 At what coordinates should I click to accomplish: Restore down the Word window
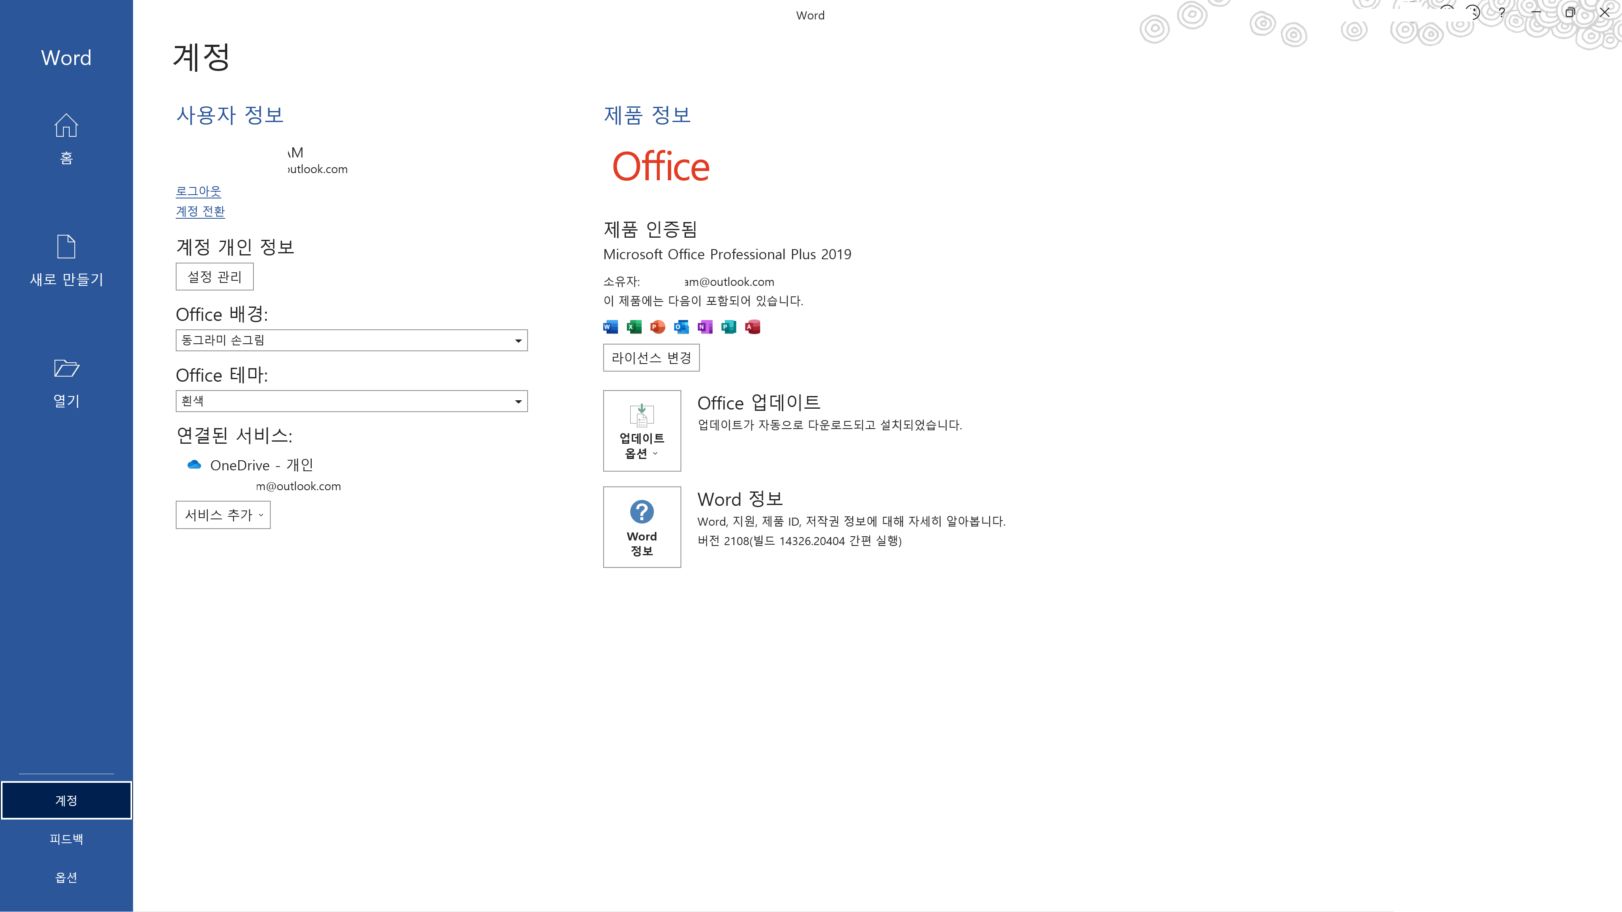point(1570,13)
